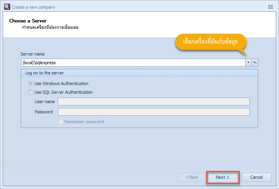Viewport: 279px width, 189px height.
Task: Click the Thai subtitle under Choose a Server
Action: pos(50,27)
